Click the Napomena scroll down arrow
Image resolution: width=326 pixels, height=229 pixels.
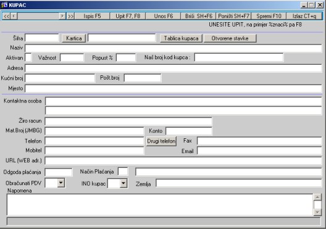pyautogui.click(x=317, y=212)
